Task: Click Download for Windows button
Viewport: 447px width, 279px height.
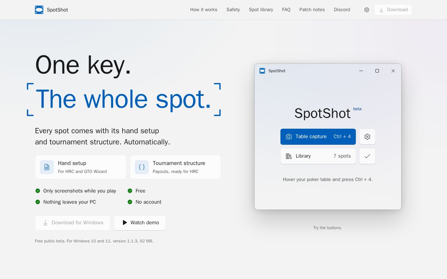Action: click(73, 223)
